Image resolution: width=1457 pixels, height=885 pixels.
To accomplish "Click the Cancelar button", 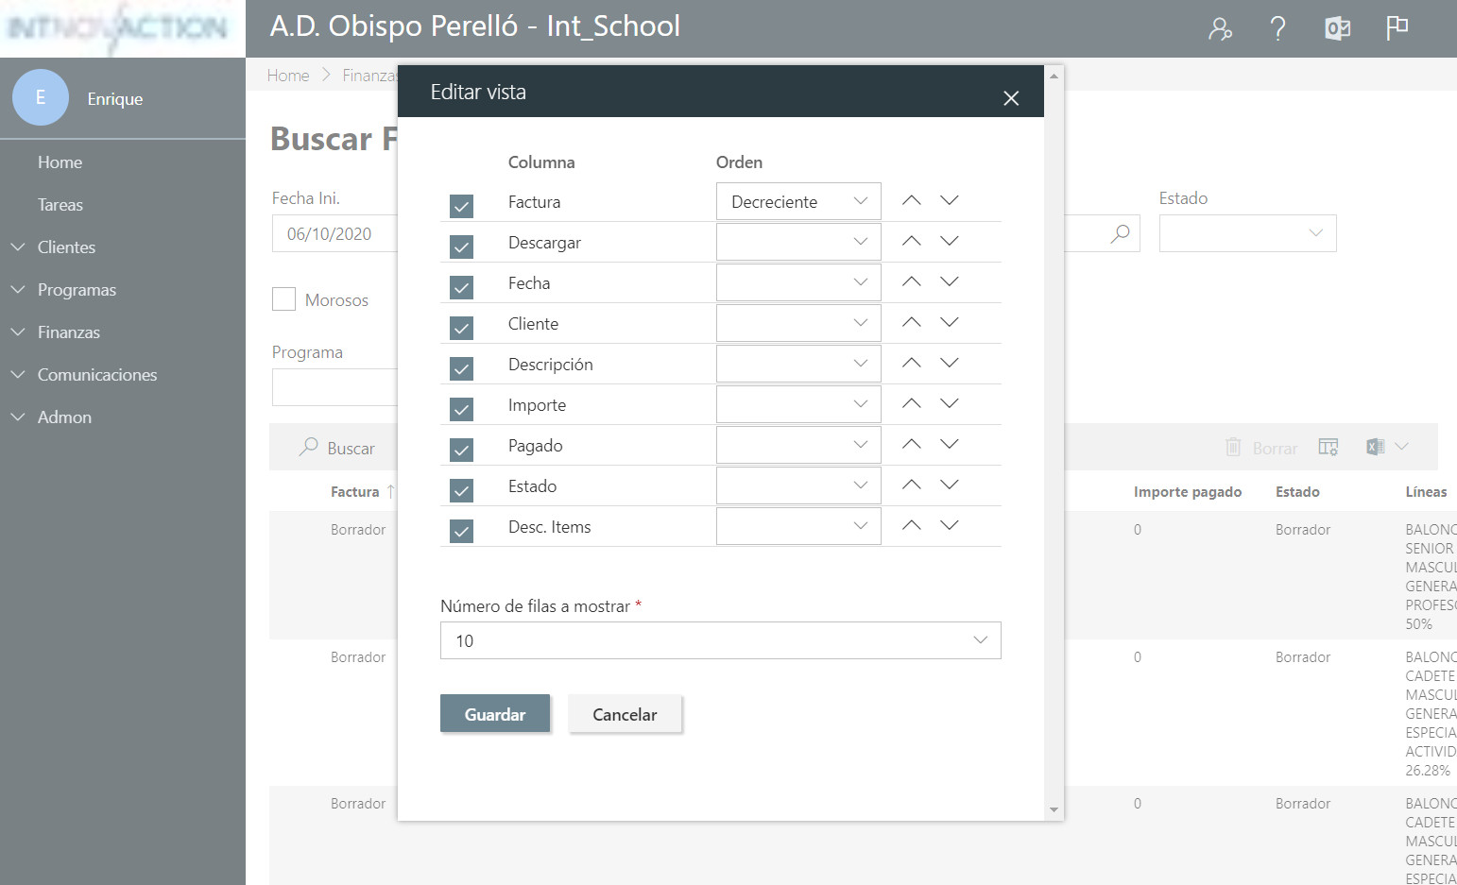I will pos(625,714).
